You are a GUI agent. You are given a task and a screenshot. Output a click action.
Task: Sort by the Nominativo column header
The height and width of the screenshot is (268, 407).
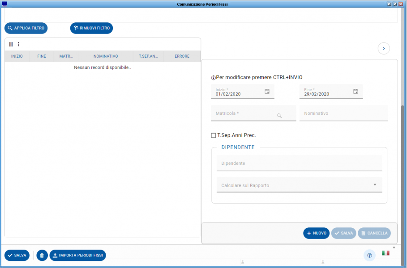(106, 56)
